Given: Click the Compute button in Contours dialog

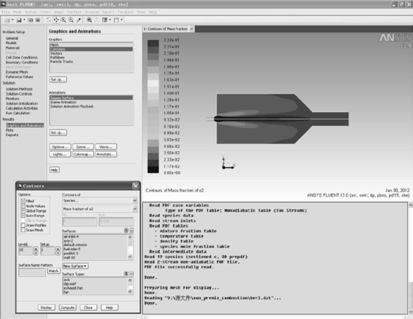Looking at the screenshot, I should click(67, 308).
